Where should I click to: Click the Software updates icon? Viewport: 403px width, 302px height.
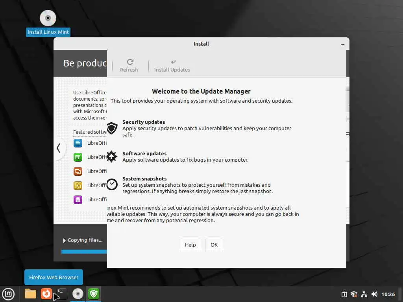112,157
